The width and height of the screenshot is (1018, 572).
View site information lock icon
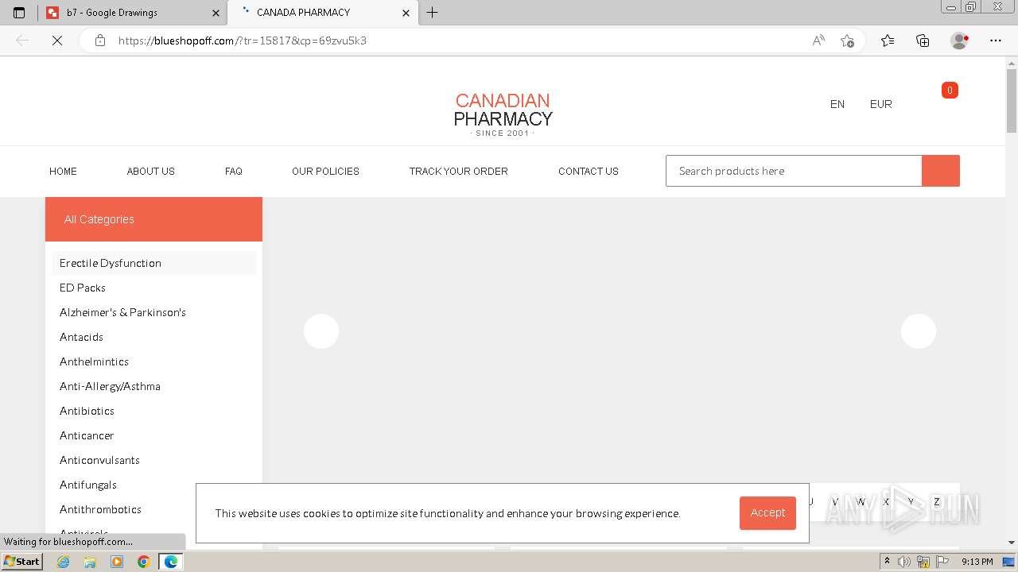pos(100,41)
